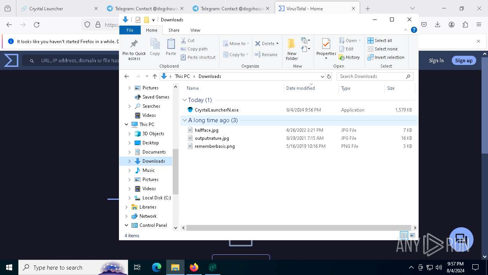Open the Copy to dropdown
The height and width of the screenshot is (275, 488).
pos(236,55)
